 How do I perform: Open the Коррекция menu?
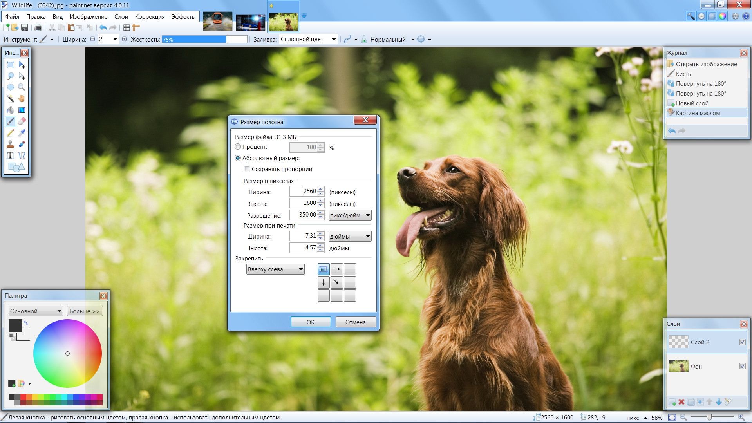point(150,17)
